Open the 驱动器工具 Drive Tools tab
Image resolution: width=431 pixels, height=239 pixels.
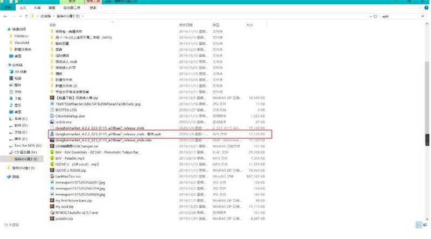click(x=72, y=8)
